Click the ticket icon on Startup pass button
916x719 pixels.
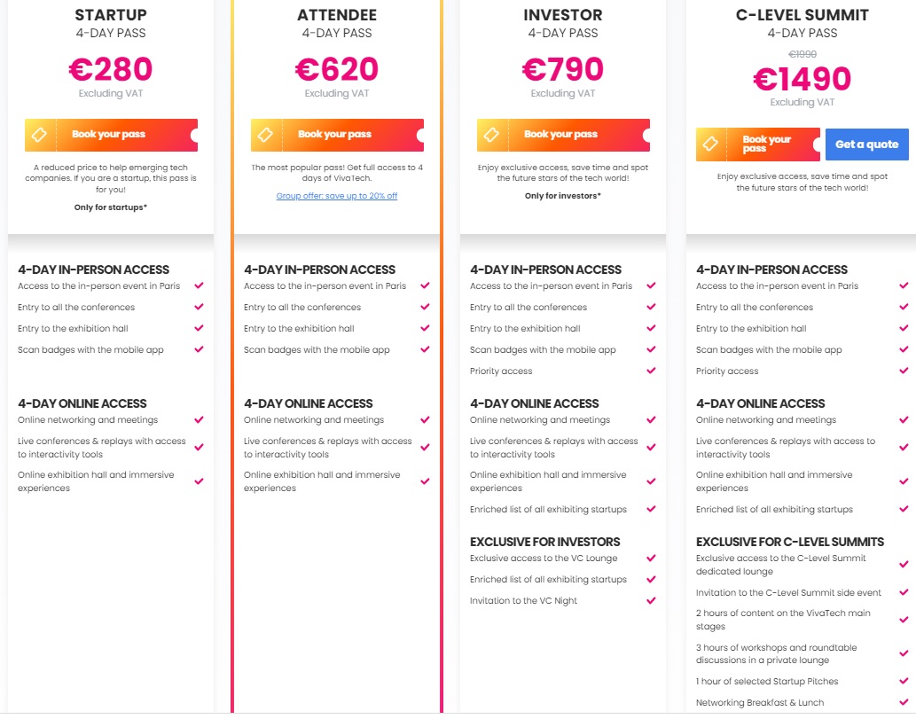40,135
